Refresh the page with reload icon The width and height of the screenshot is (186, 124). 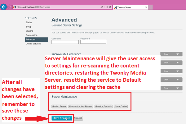(110, 7)
